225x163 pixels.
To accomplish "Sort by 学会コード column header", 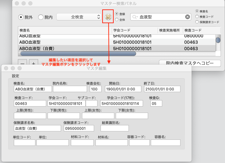I will [x=135, y=30].
